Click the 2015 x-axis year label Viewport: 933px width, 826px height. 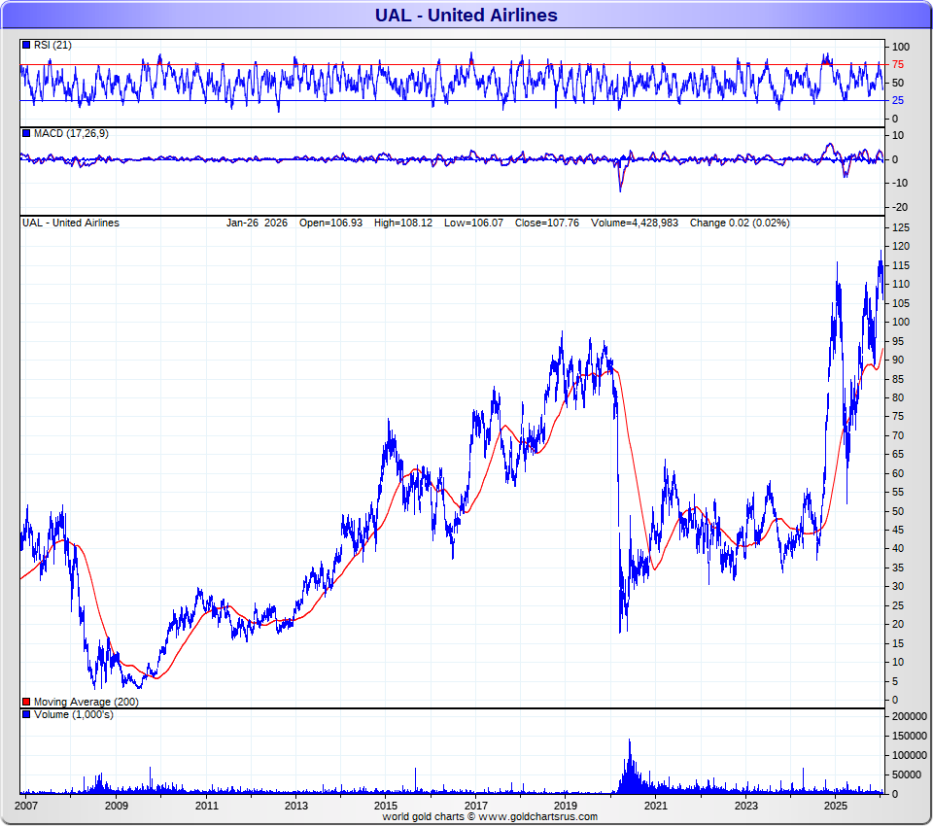pyautogui.click(x=386, y=806)
